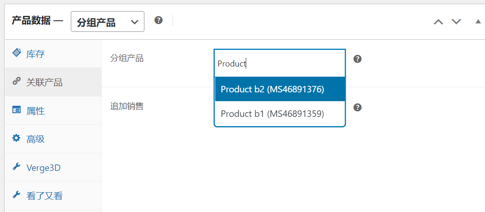Move the product data panel up
This screenshot has height=212, width=485.
point(438,22)
